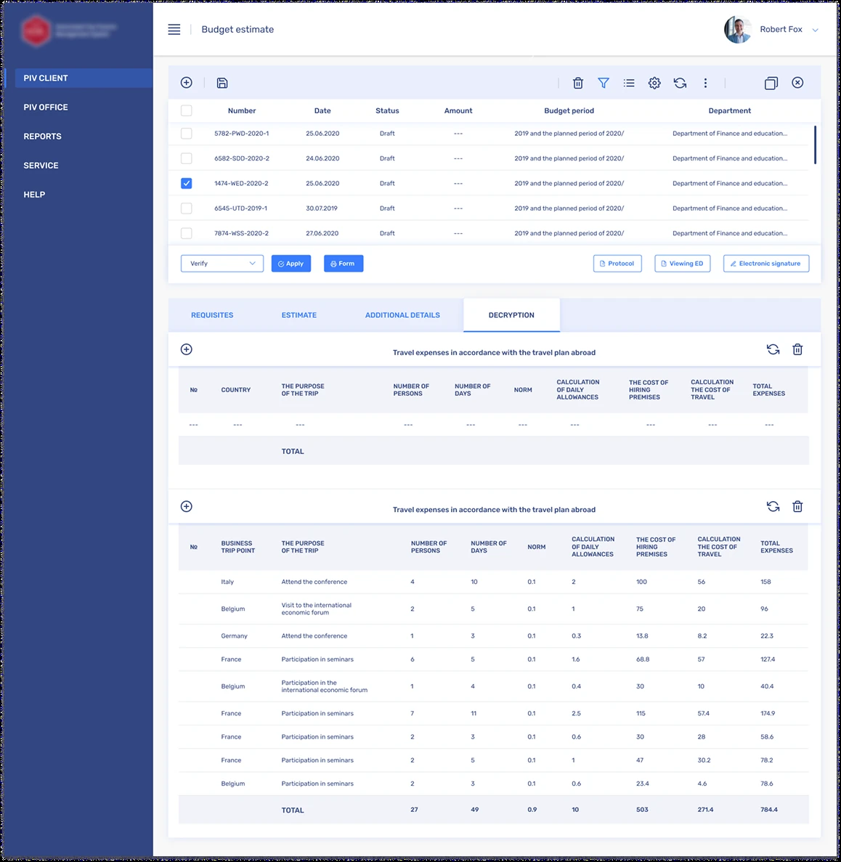Click the save floppy disk icon

tap(222, 83)
